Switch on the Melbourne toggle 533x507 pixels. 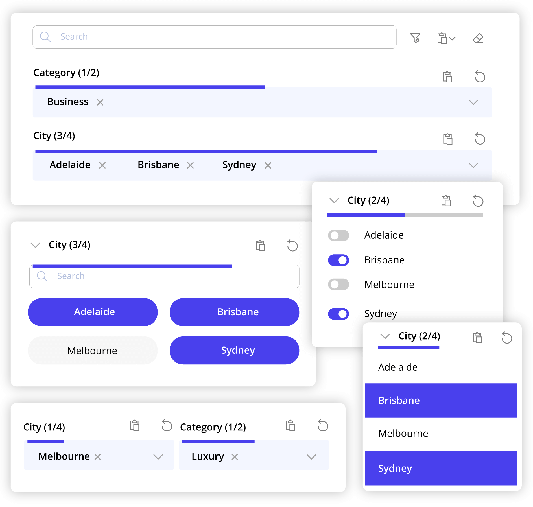[338, 285]
